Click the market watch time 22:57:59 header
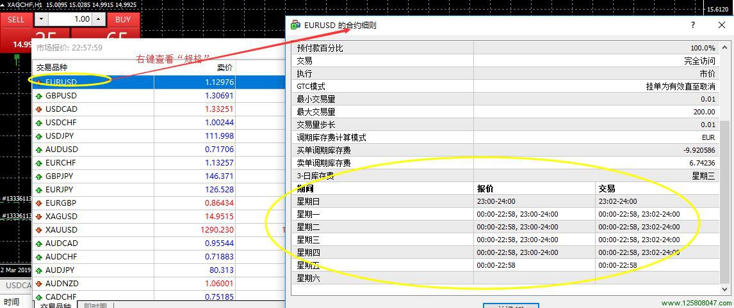Screen dimensions: 734x308 [69, 48]
